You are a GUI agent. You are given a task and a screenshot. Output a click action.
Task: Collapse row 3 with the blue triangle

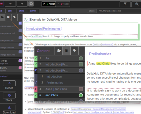coord(36,70)
